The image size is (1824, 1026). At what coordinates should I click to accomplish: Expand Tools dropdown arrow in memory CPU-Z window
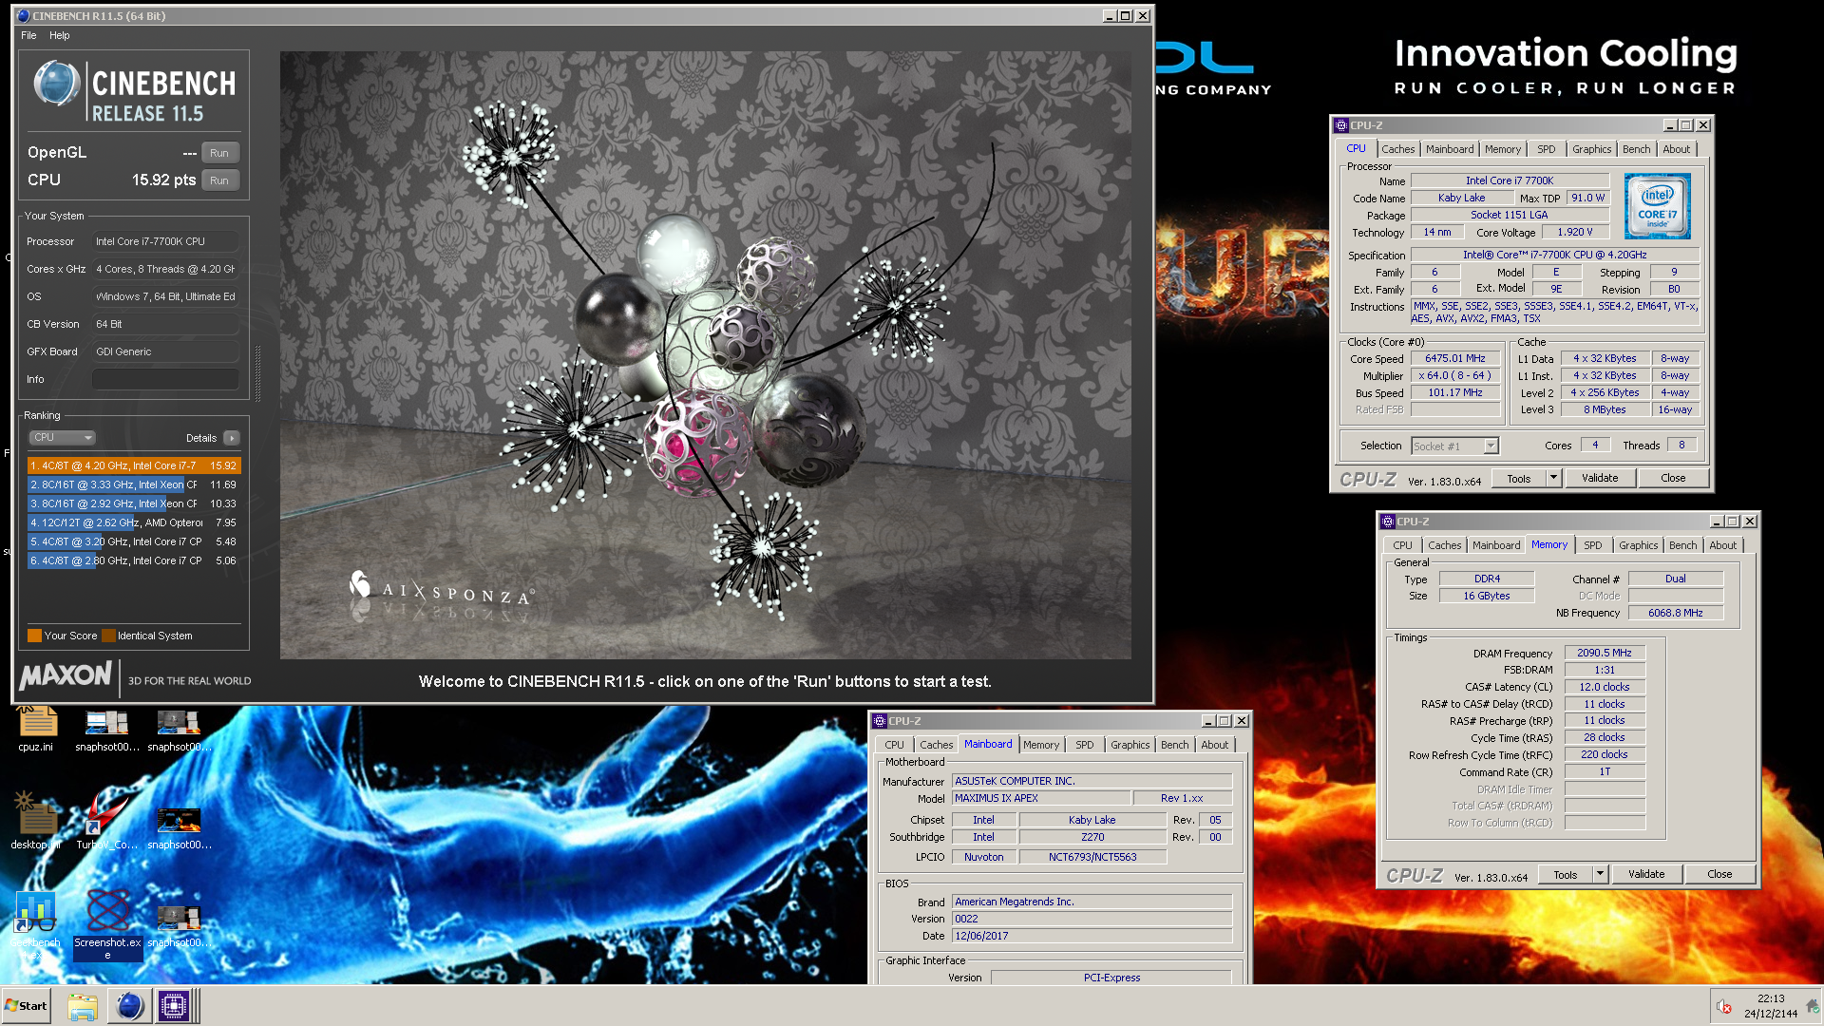coord(1600,875)
